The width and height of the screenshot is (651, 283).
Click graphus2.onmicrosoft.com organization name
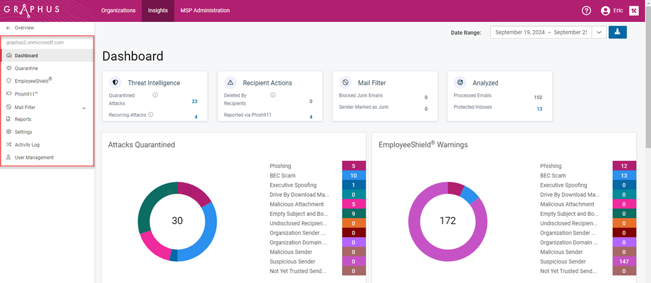[x=35, y=42]
